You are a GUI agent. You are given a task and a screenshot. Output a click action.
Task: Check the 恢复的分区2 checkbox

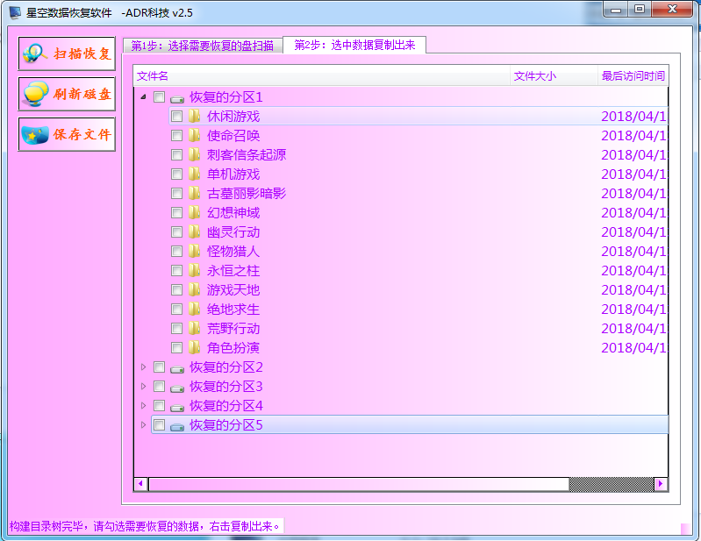(x=159, y=367)
